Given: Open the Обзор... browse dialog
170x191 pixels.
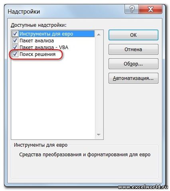Looking at the screenshot, I should pos(133,64).
